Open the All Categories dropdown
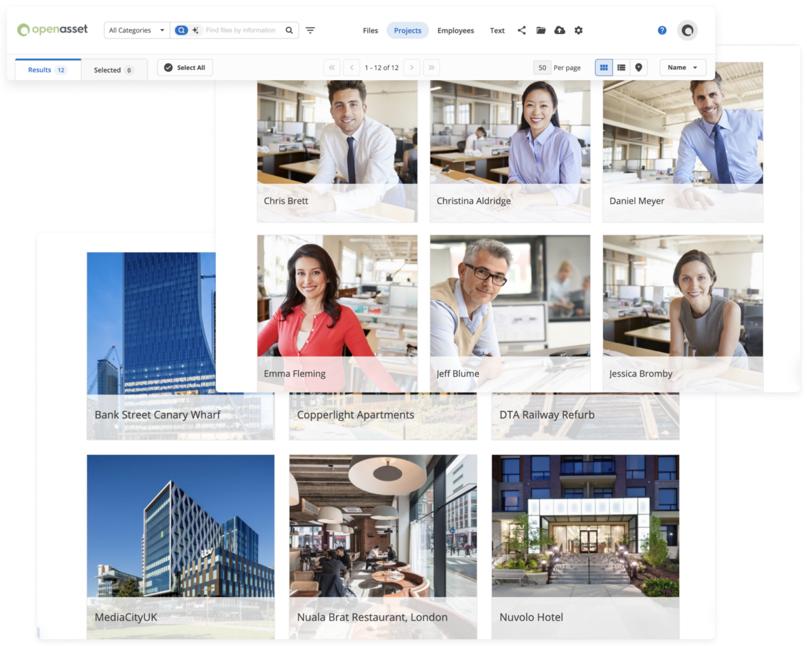Image resolution: width=807 pixels, height=646 pixels. (x=136, y=30)
